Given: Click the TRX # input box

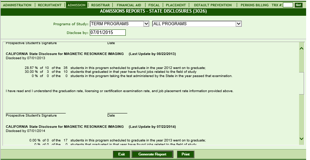Looking at the screenshot, I should [x=288, y=5].
